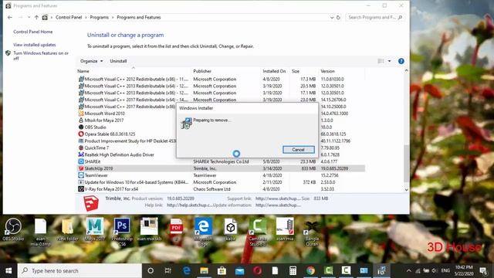Click the kaba SketchUp file desktop icon
494x278 pixels.
[x=230, y=229]
